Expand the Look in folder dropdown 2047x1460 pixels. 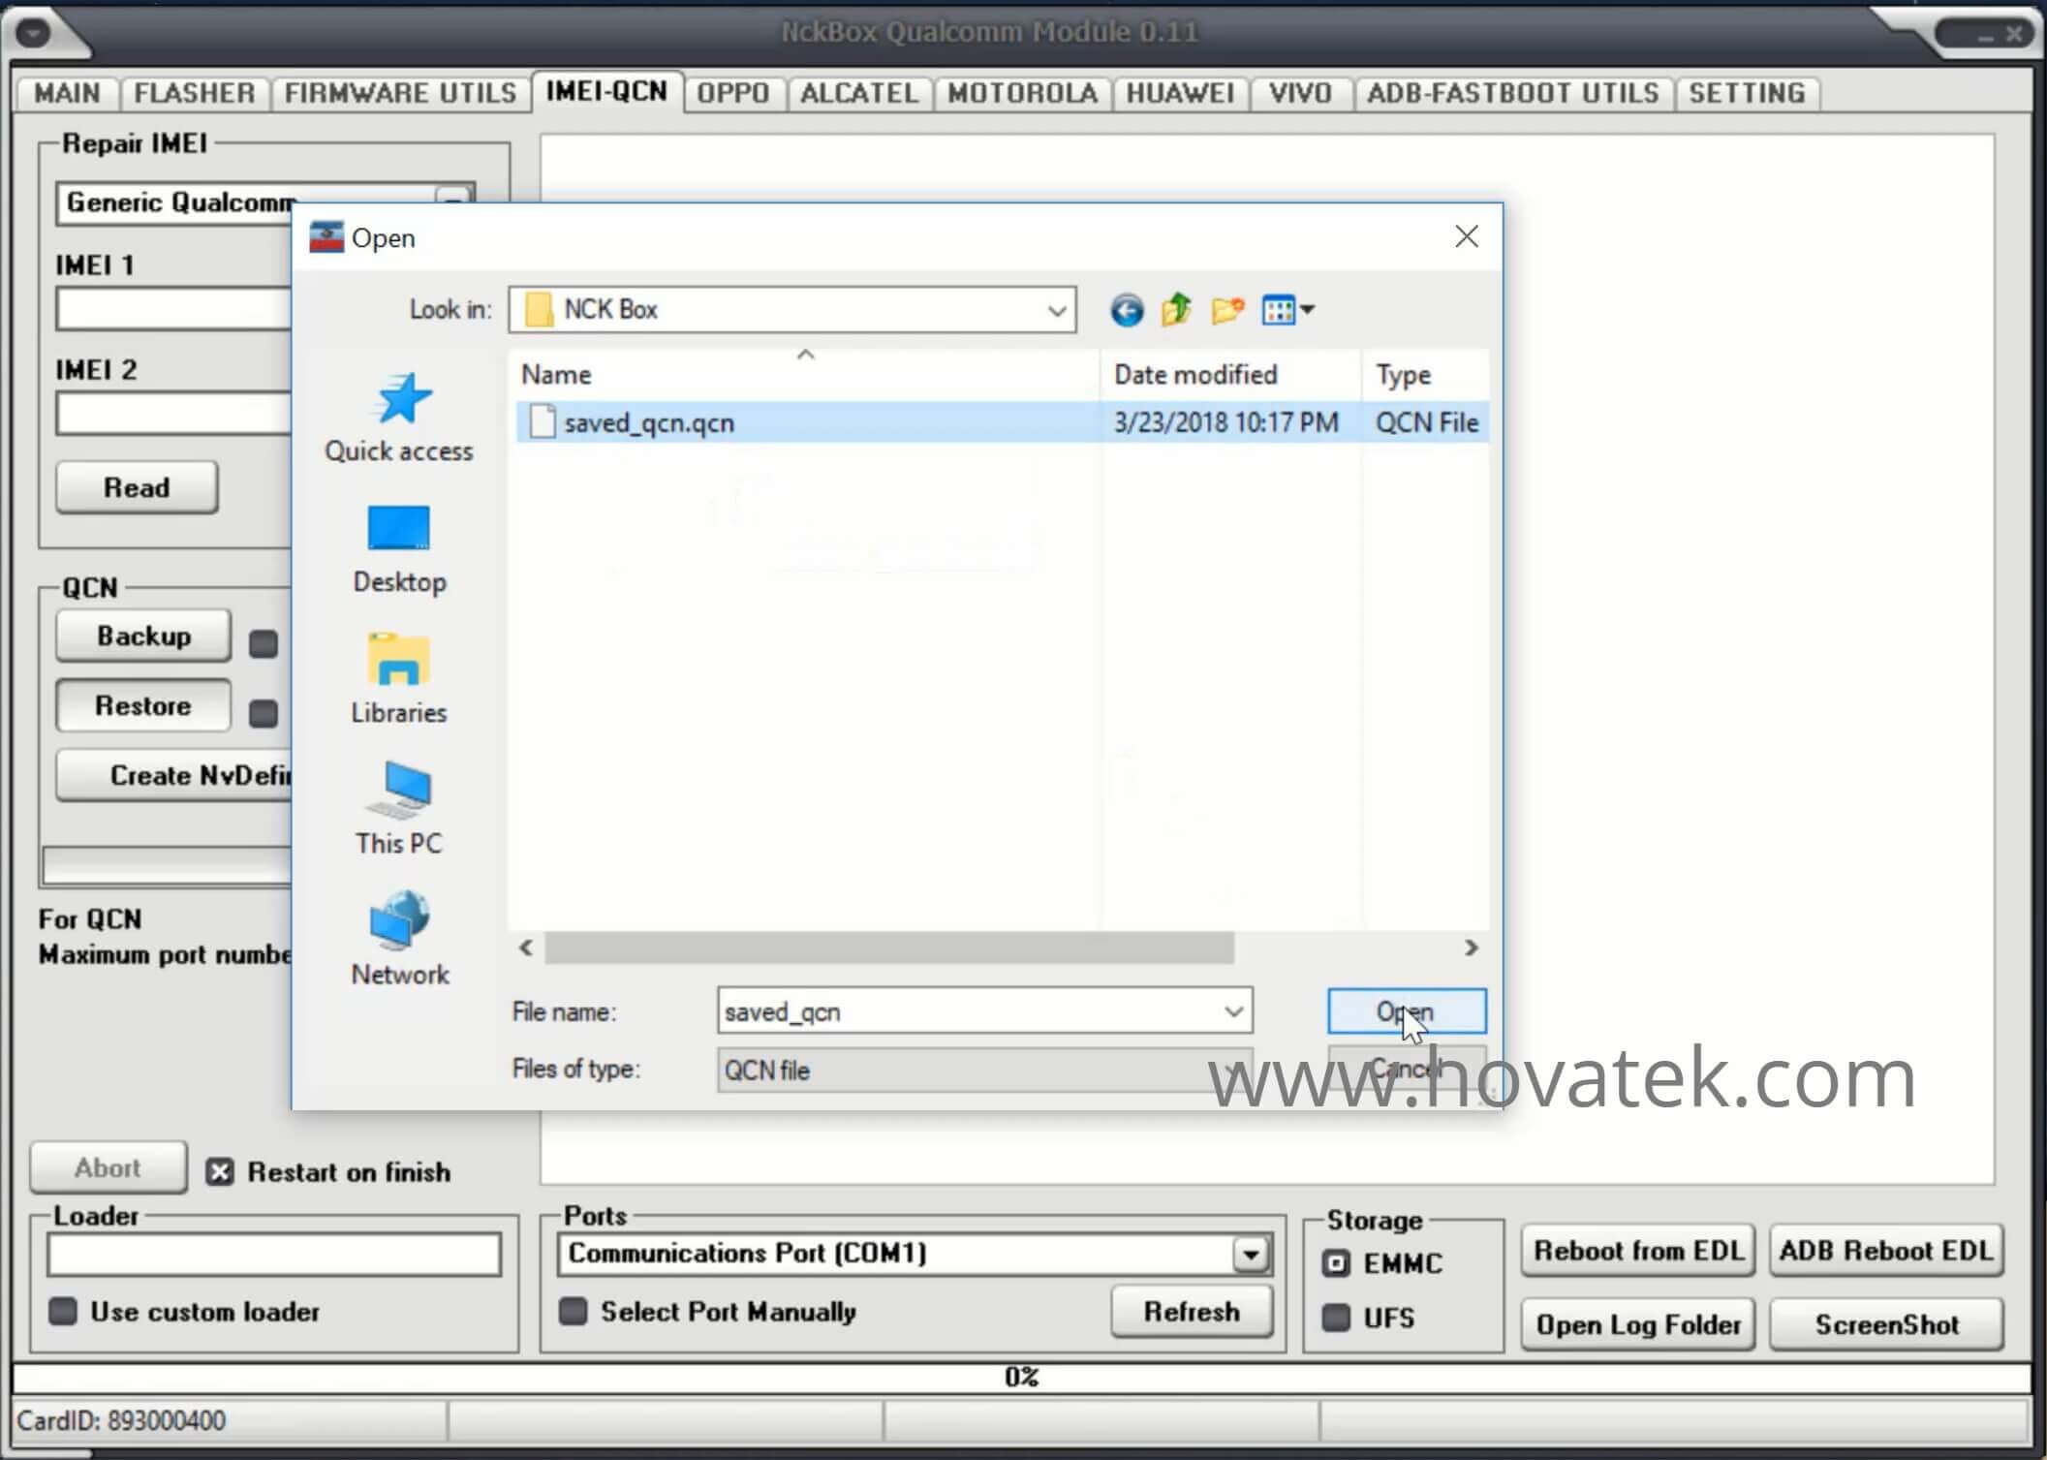point(1056,311)
